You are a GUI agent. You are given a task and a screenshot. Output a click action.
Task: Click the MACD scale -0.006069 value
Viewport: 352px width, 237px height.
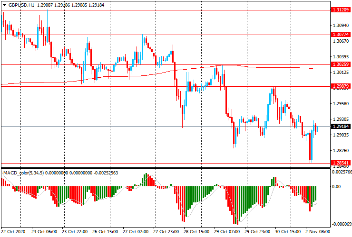point(342,224)
